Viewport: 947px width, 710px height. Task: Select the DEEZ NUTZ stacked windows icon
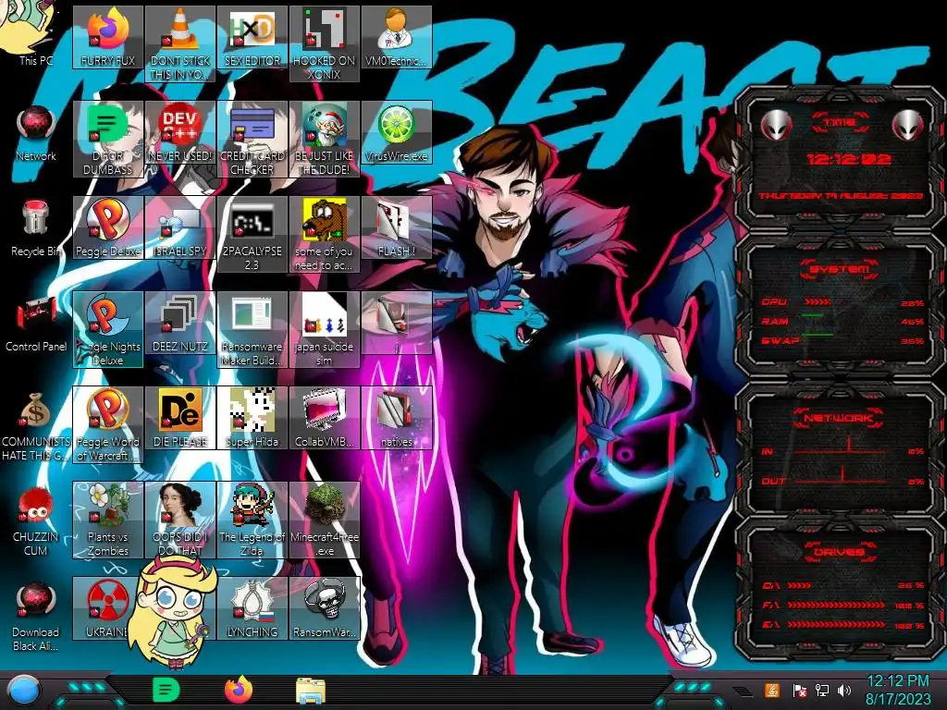click(180, 323)
